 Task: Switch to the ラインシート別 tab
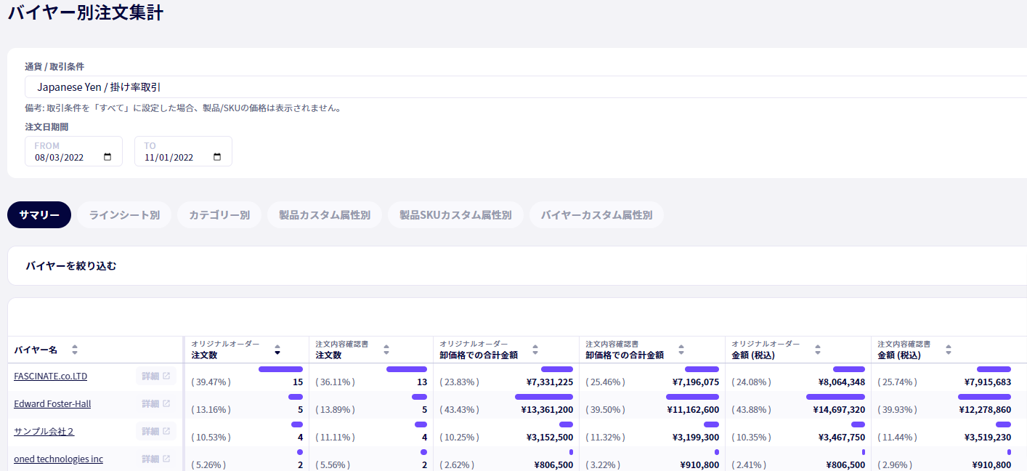tap(124, 215)
